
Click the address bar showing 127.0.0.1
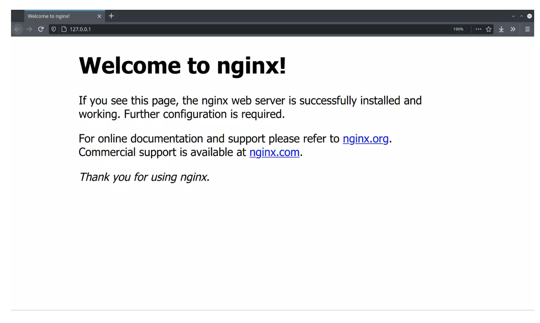(229, 29)
